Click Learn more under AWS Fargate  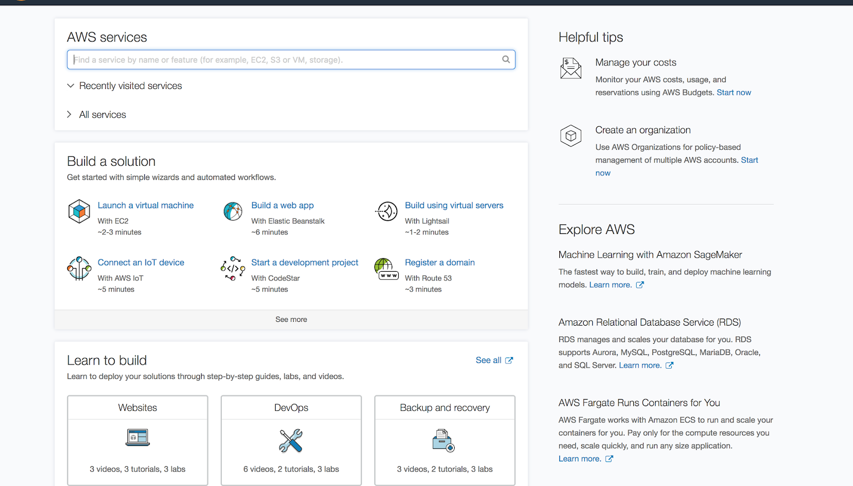tap(580, 458)
